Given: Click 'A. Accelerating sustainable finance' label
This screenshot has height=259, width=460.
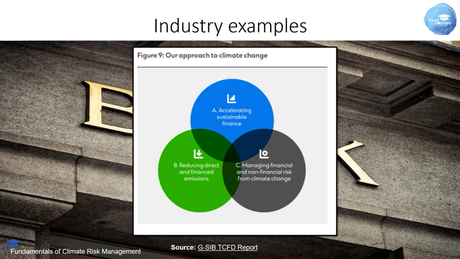Looking at the screenshot, I should coord(232,117).
